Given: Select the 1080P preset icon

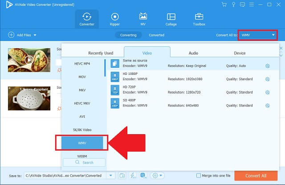Looking at the screenshot, I should 115,77.
